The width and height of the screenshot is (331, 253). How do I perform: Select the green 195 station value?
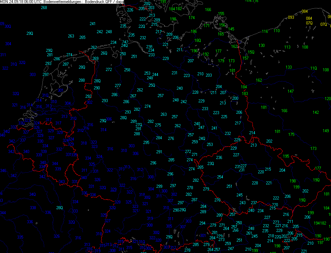[286, 156]
